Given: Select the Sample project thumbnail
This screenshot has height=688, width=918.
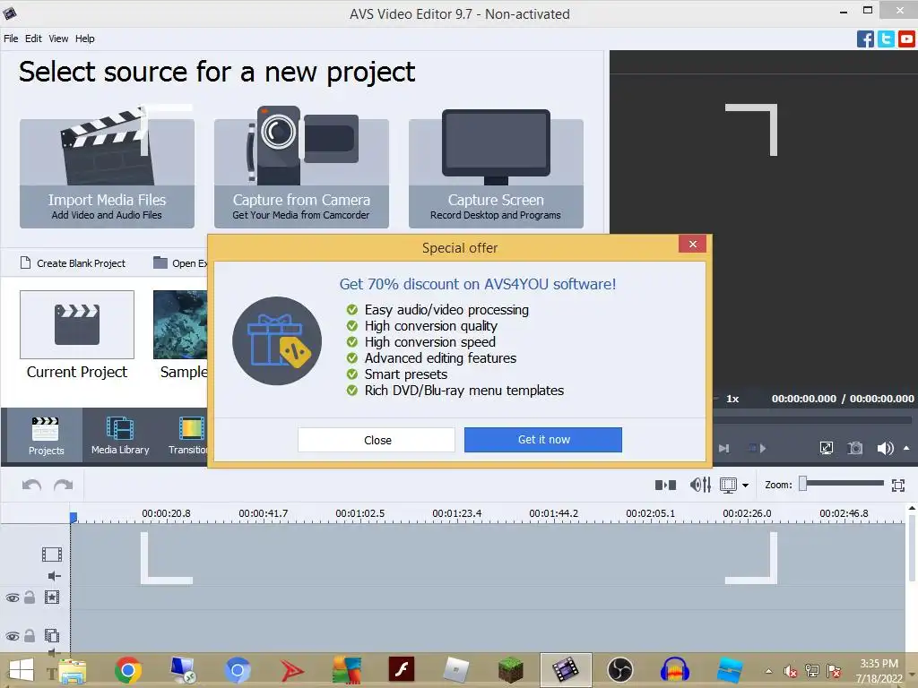Looking at the screenshot, I should 180,324.
